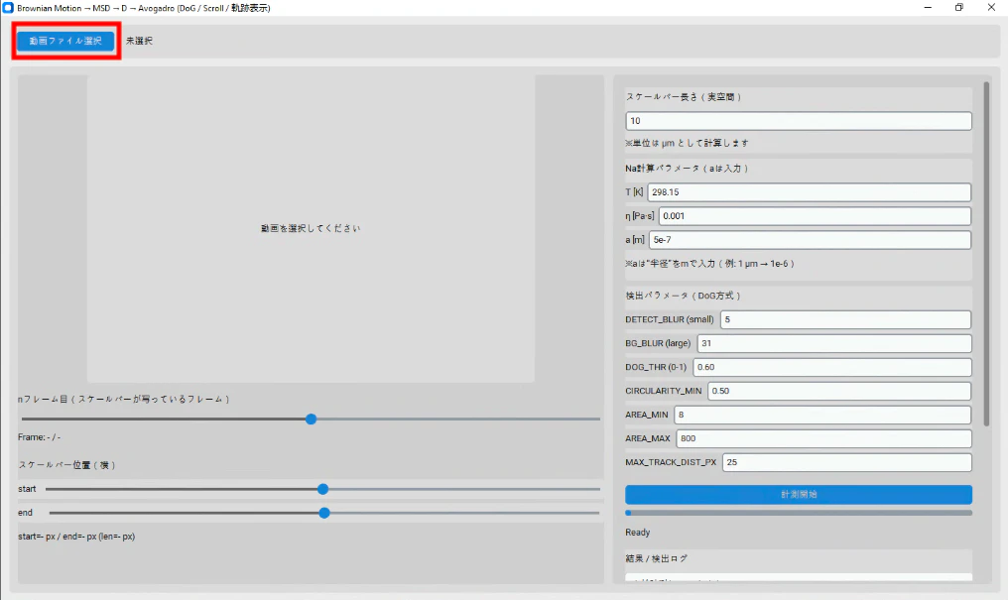Image resolution: width=1008 pixels, height=600 pixels.
Task: Click the blue start measurement button
Action: pyautogui.click(x=799, y=494)
